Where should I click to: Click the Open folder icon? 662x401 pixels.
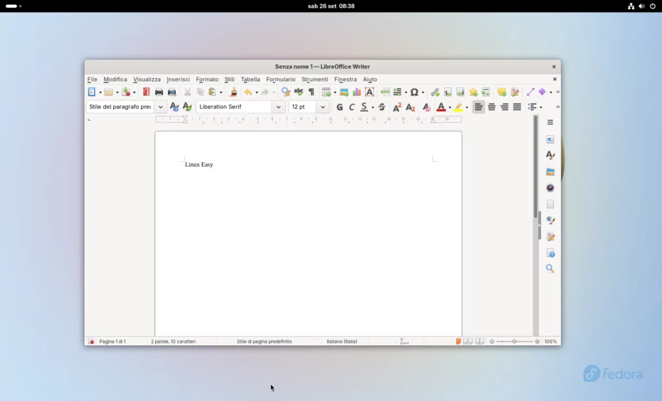pyautogui.click(x=109, y=92)
